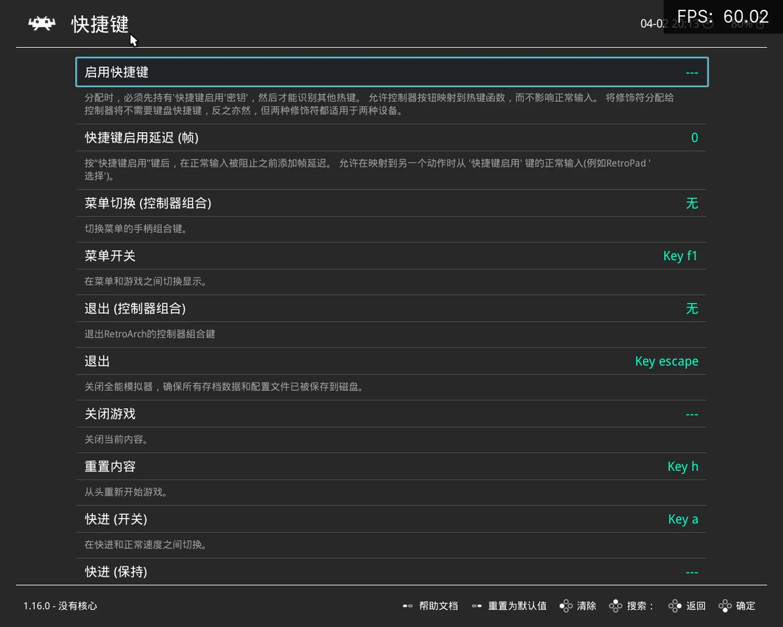Click description beginning 关闭全能模拟器

pos(224,386)
